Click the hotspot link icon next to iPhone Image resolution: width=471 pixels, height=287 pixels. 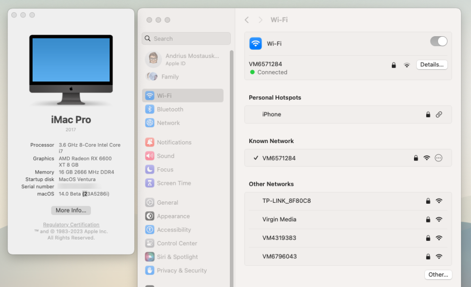point(439,114)
